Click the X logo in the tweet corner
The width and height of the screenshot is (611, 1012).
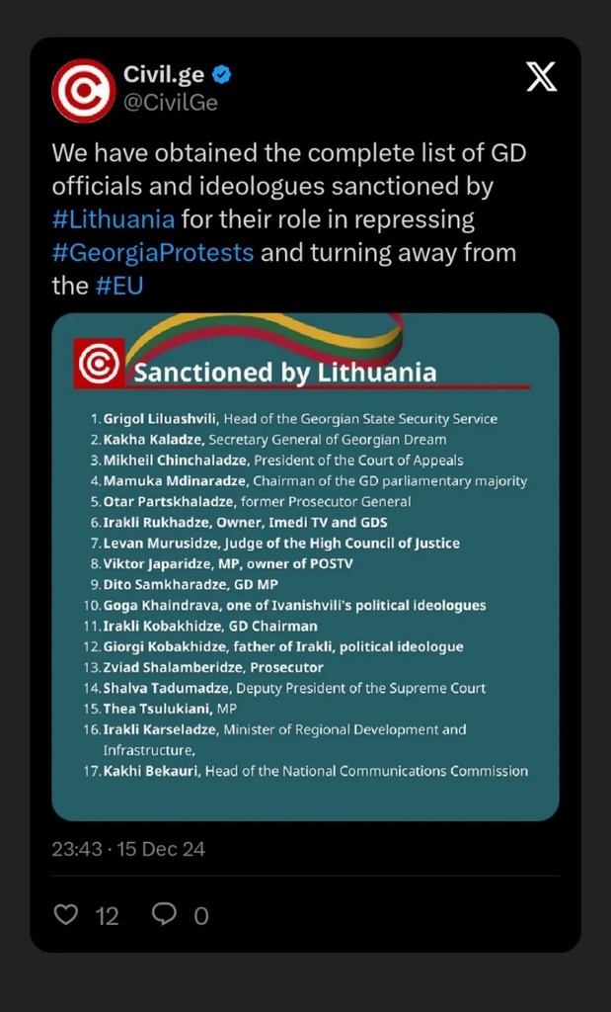click(x=541, y=77)
